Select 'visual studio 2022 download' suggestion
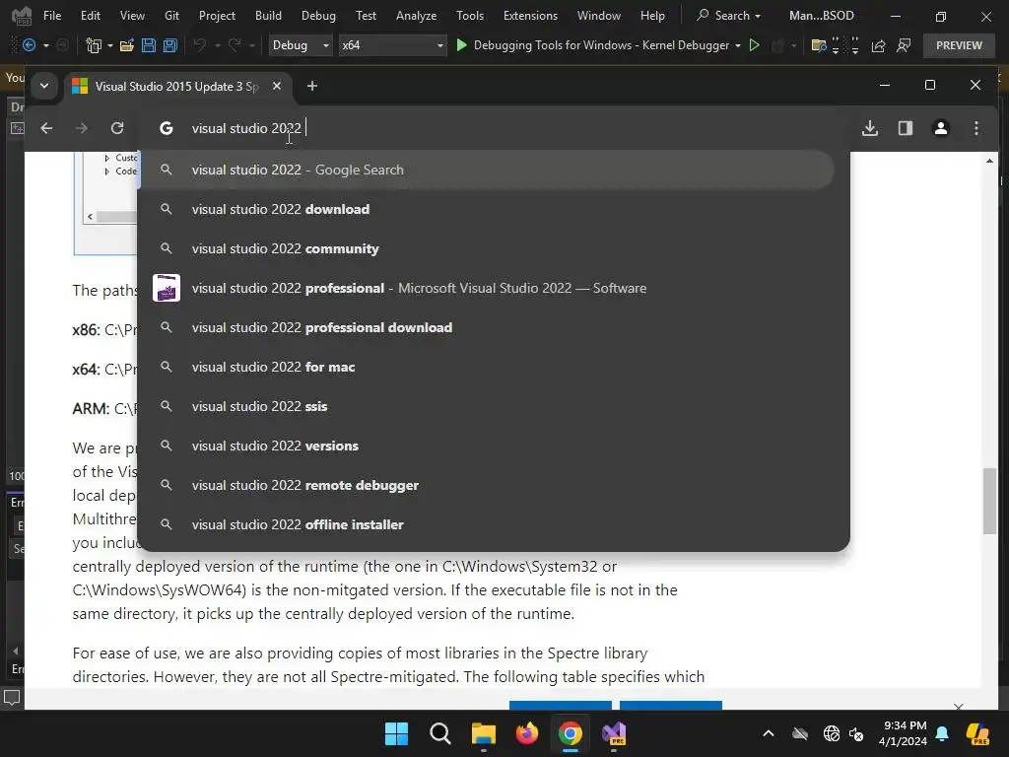 (x=487, y=209)
